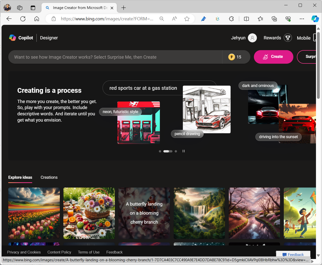
Task: Open the Workspaces icon
Action: (x=20, y=8)
